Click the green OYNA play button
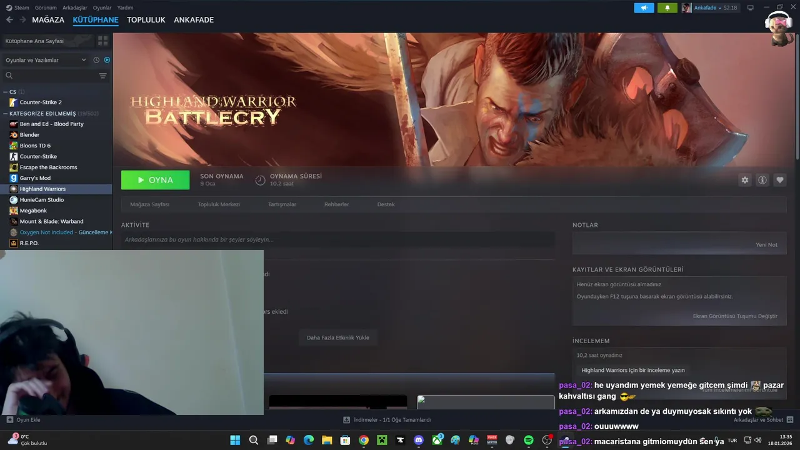 [155, 180]
